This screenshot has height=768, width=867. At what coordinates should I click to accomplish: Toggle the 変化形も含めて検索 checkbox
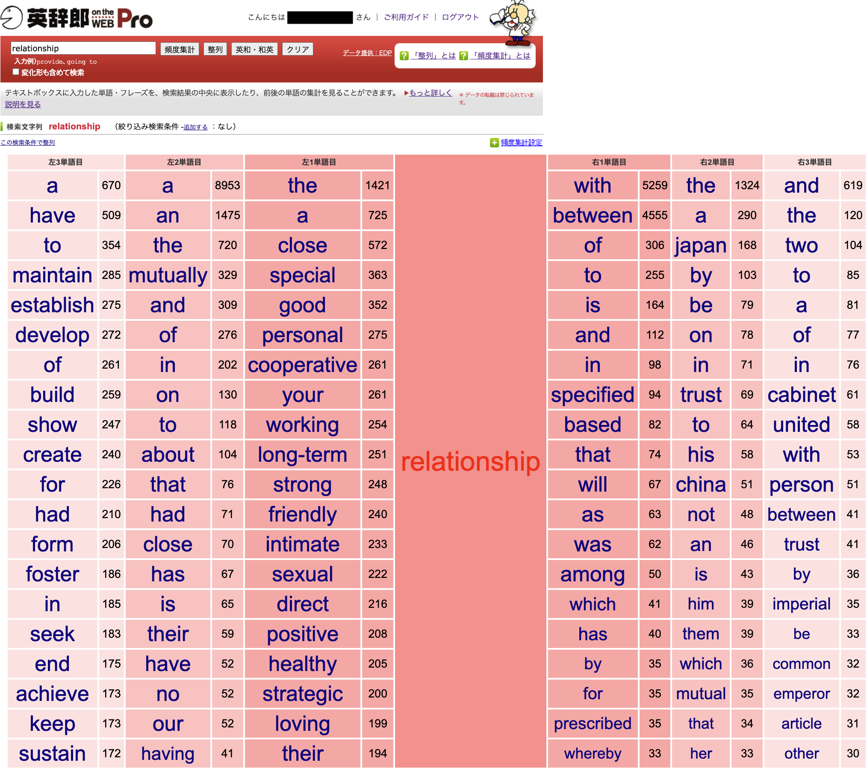click(16, 72)
